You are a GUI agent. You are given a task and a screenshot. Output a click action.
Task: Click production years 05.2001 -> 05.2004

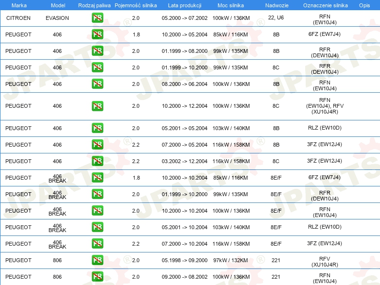point(185,128)
